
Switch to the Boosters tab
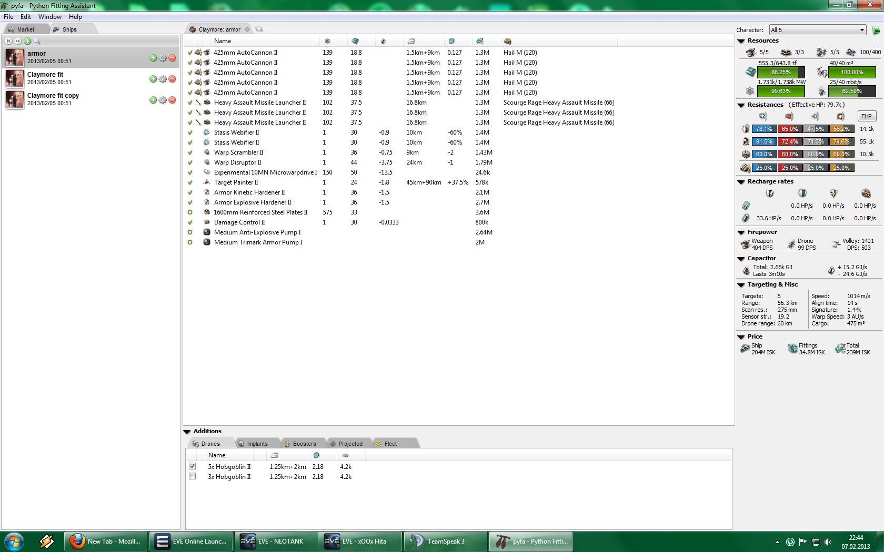304,444
